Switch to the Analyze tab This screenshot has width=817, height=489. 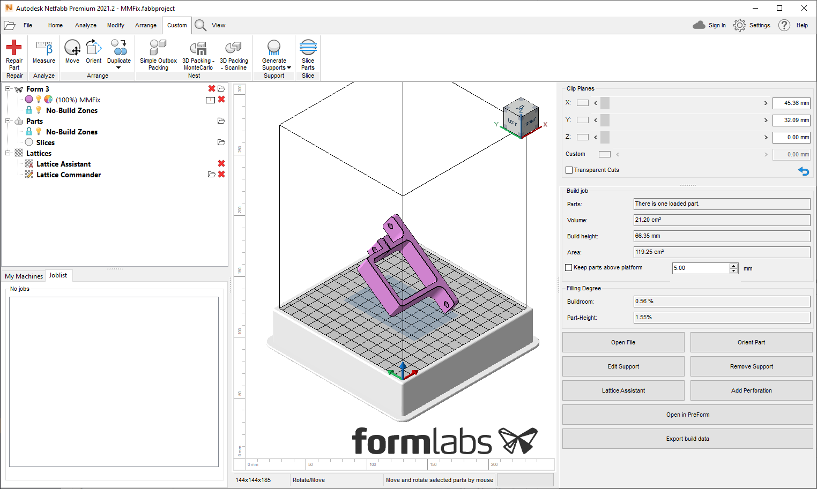(x=86, y=25)
